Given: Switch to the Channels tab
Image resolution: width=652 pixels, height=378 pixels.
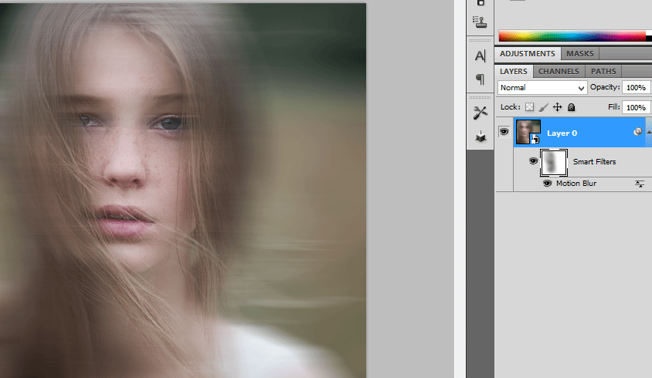Looking at the screenshot, I should 559,72.
